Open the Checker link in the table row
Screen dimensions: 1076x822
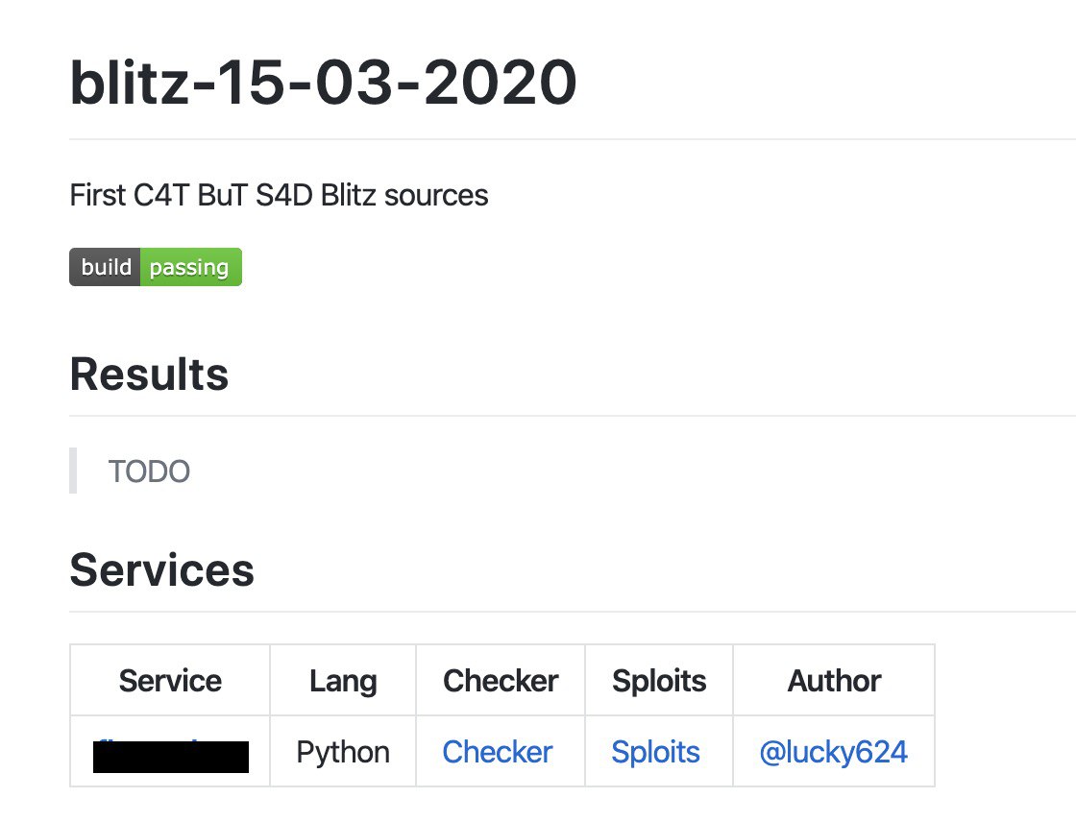pos(497,752)
